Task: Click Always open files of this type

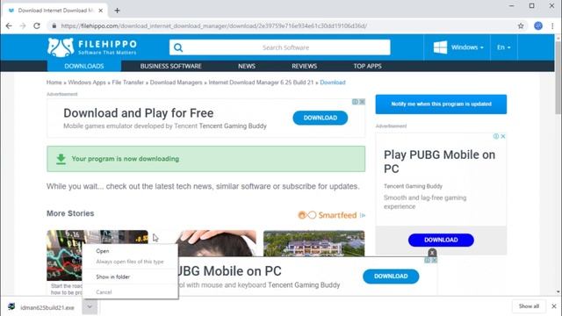Action: (x=130, y=262)
